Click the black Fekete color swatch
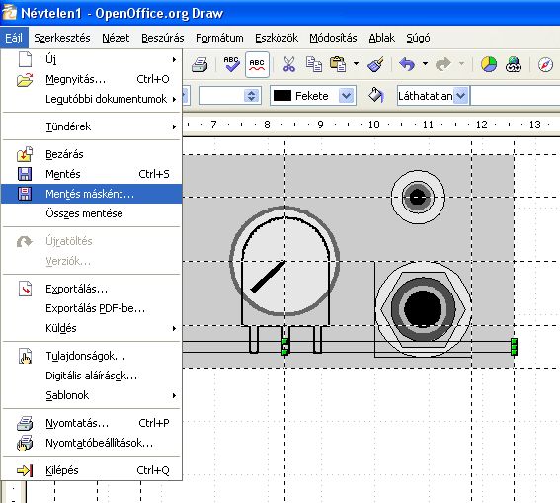 point(282,96)
